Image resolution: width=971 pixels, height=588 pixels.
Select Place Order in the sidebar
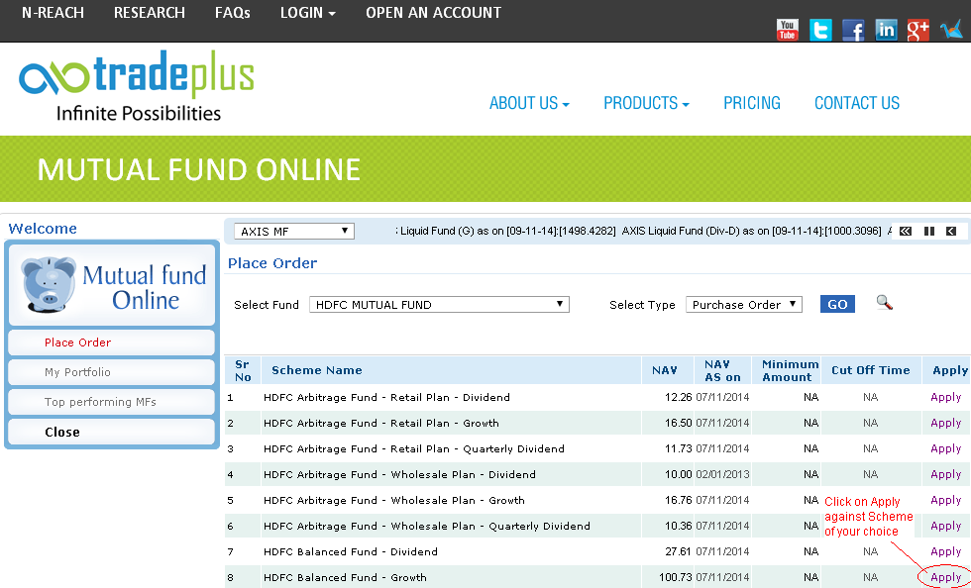coord(111,343)
